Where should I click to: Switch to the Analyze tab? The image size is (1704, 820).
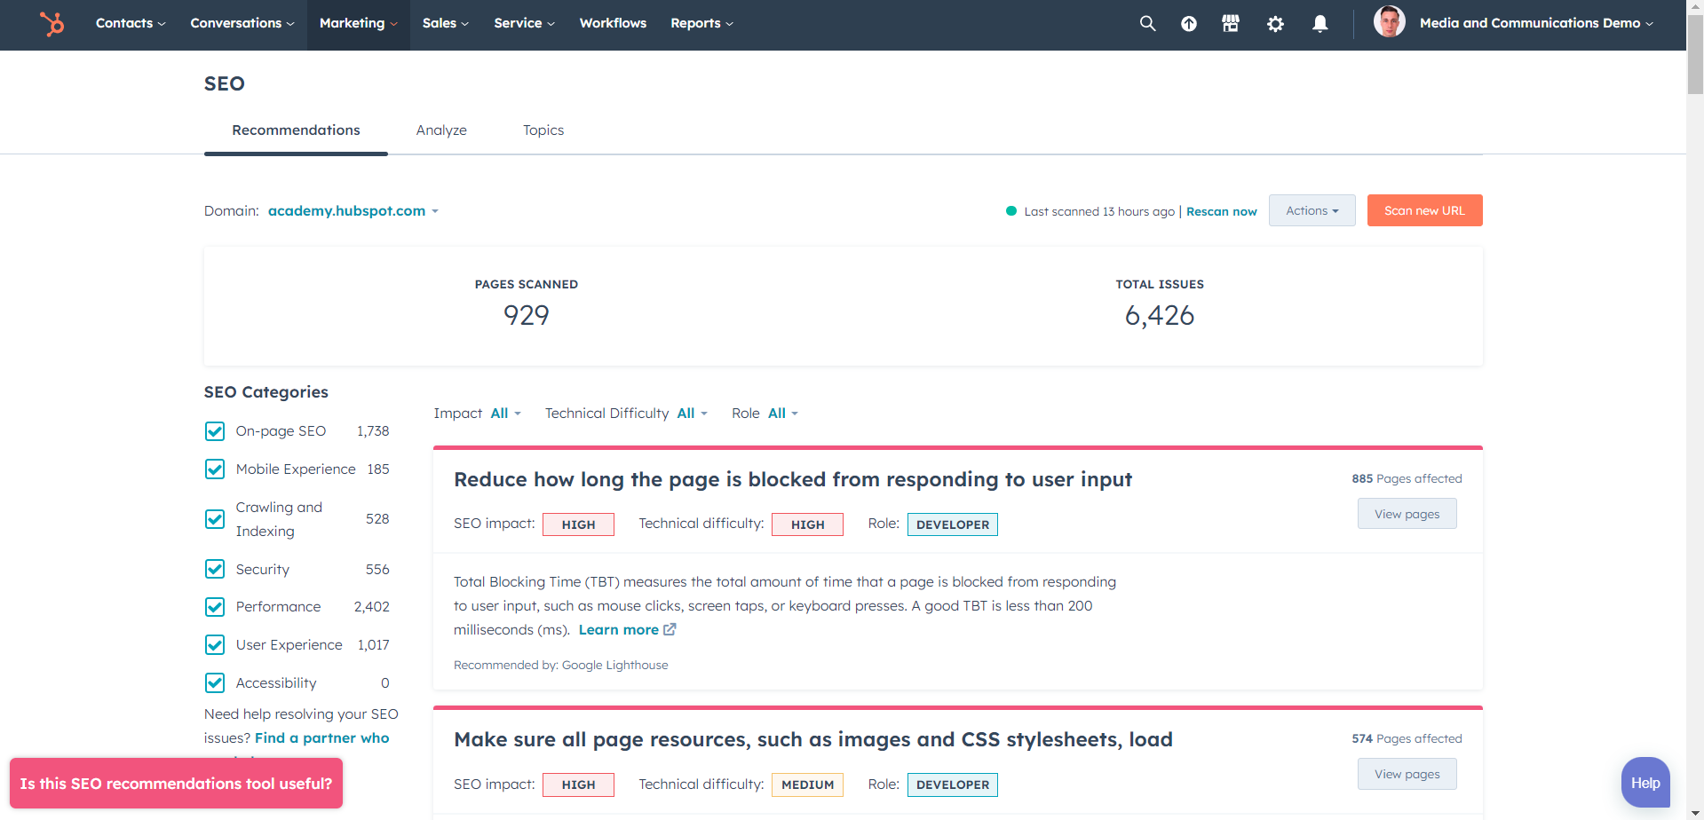tap(441, 130)
